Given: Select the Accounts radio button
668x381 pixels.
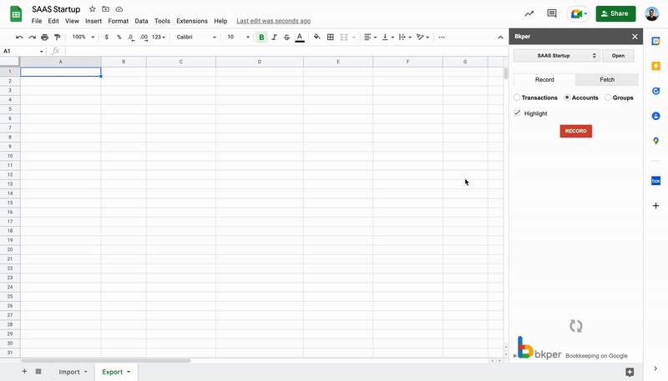Looking at the screenshot, I should tap(567, 98).
